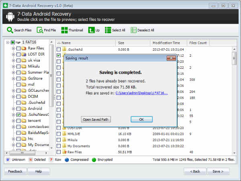Click the tree panel vertical scrollbar thumb
The image size is (241, 181).
pos(51,76)
